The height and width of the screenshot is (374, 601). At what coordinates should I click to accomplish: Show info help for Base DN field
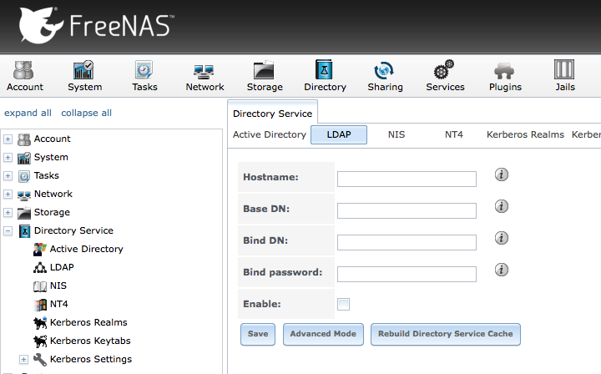coord(502,206)
